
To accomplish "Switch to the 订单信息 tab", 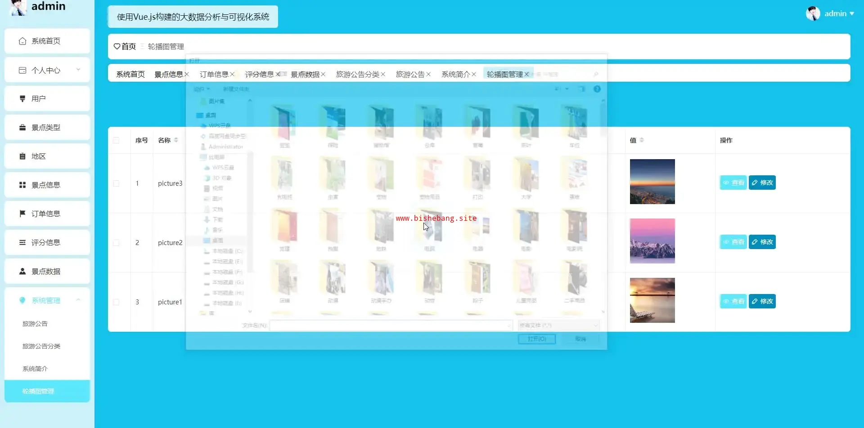I will point(214,74).
